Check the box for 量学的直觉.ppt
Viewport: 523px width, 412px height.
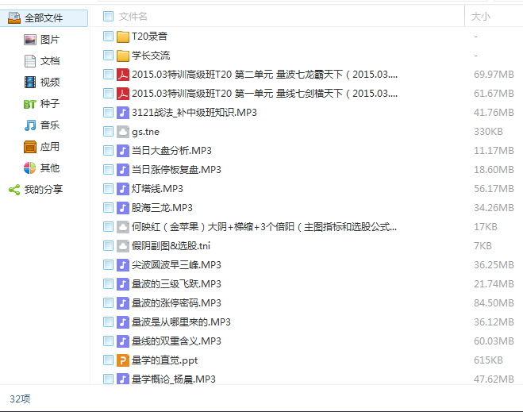click(x=108, y=360)
